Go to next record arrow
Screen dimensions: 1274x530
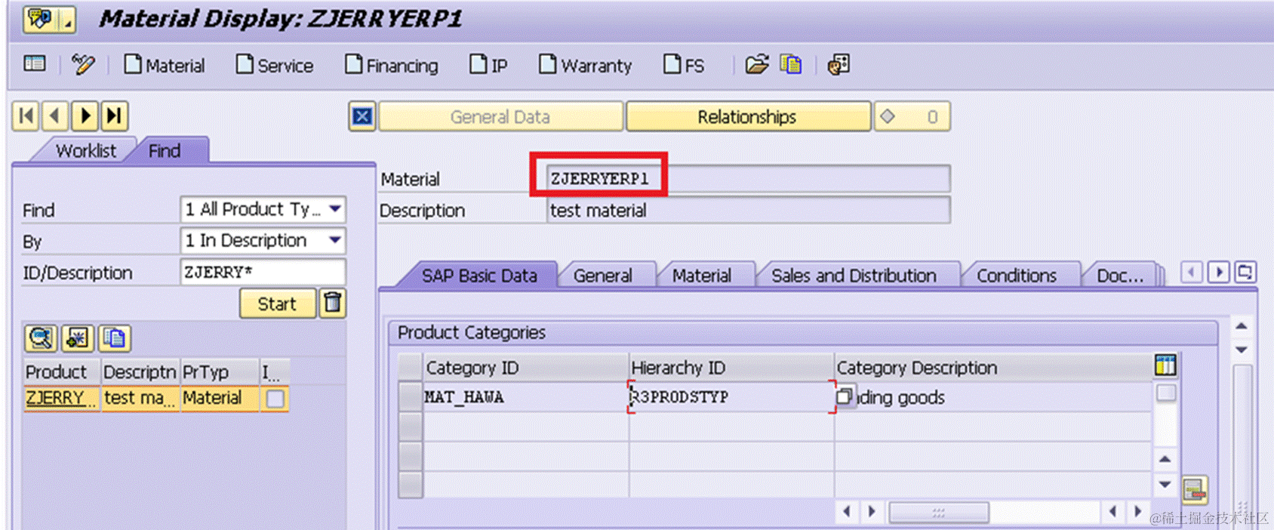(x=85, y=116)
